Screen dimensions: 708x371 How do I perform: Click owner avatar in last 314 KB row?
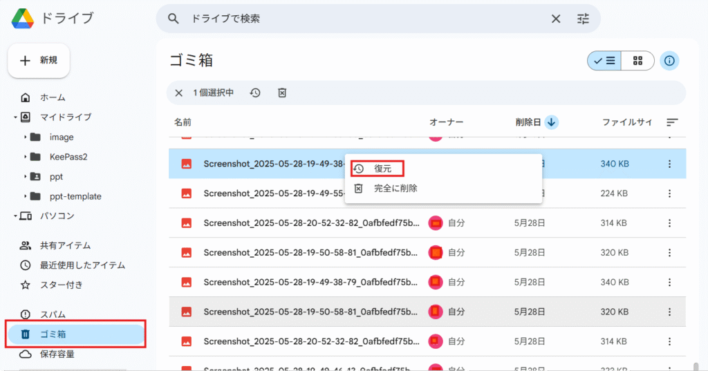pyautogui.click(x=436, y=342)
